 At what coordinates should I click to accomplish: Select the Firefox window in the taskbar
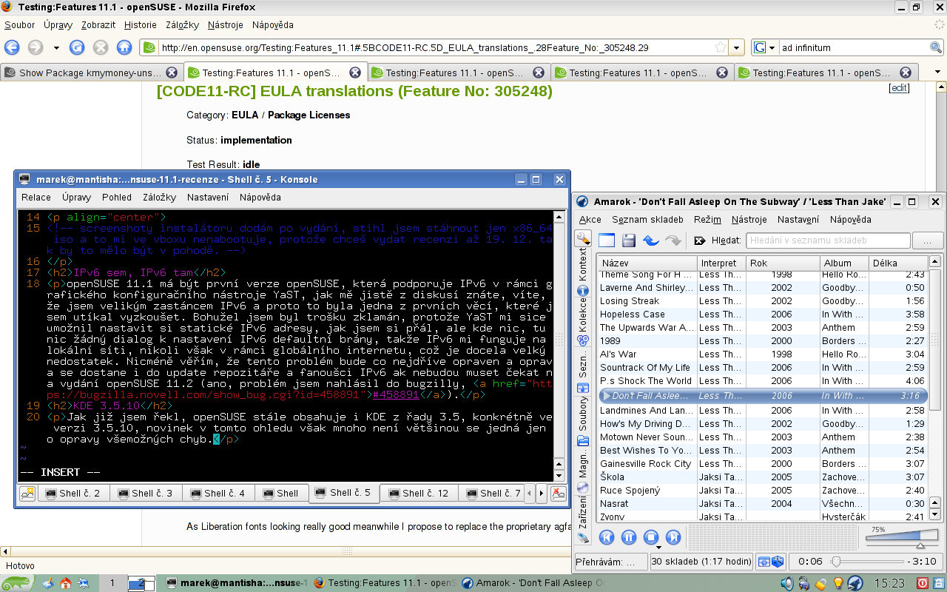pyautogui.click(x=385, y=583)
